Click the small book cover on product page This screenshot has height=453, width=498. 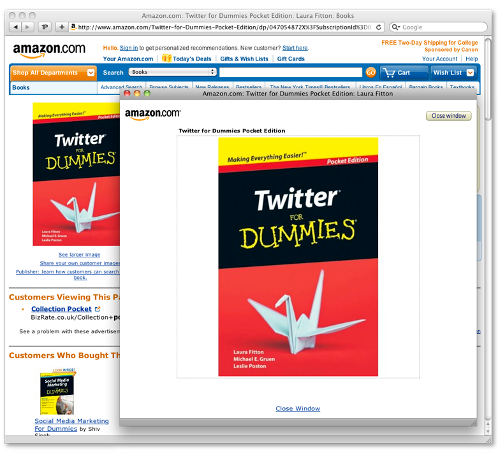[x=77, y=174]
